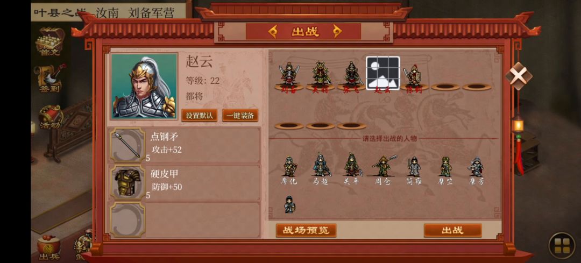Close the deployment panel with X
The width and height of the screenshot is (581, 263).
click(519, 76)
